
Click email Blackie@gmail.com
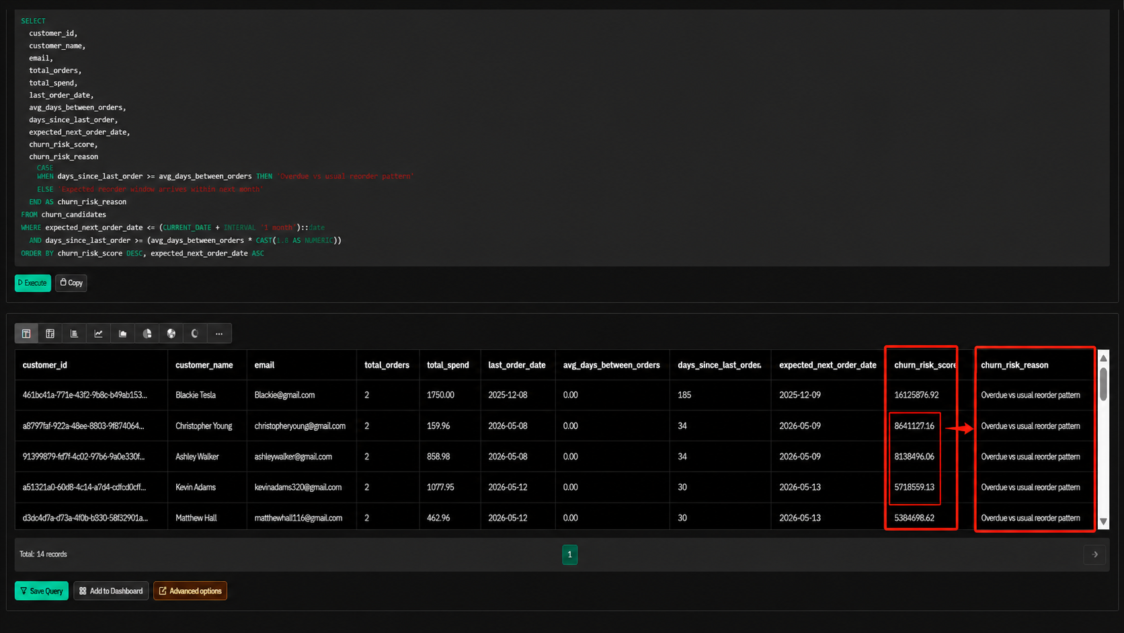pos(284,396)
